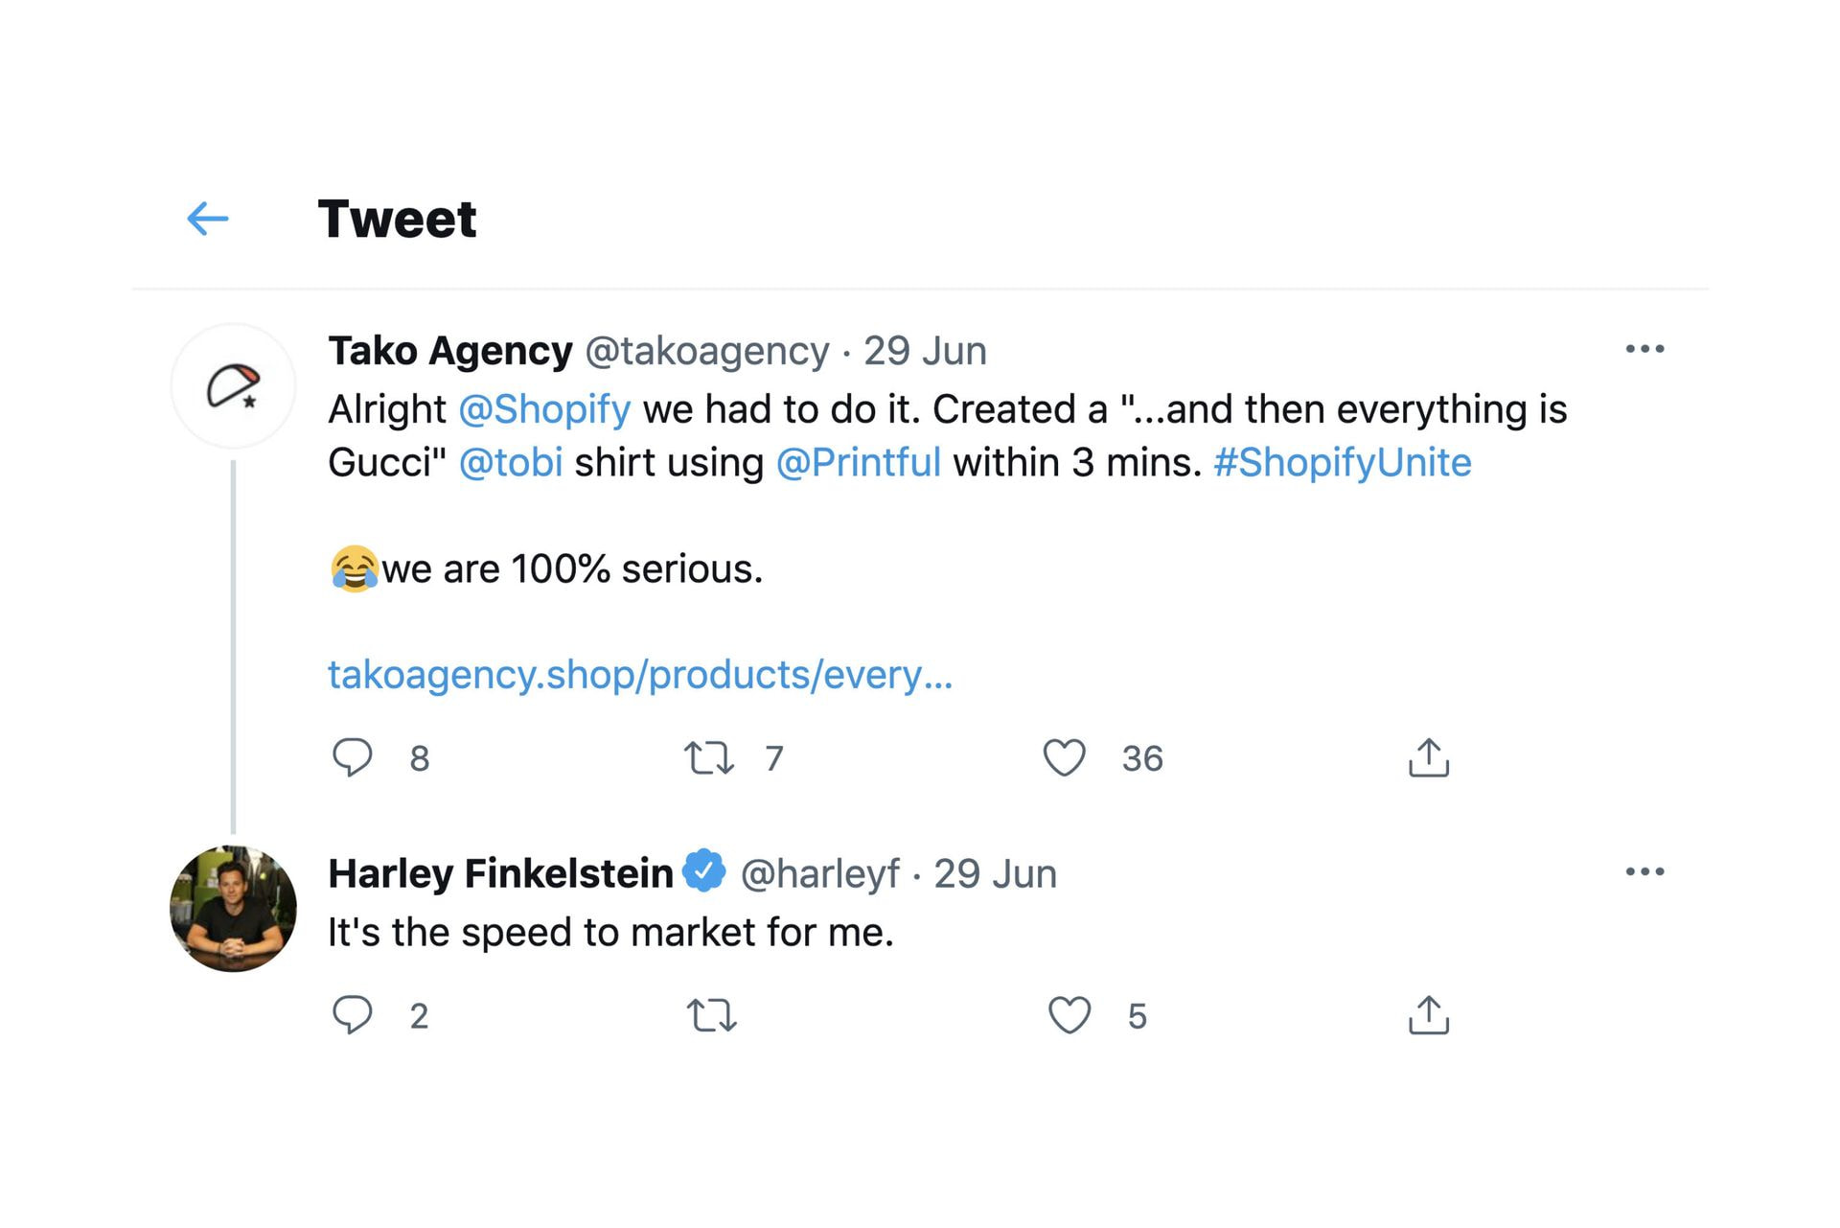Retweet the Tako Agency tweet
Image resolution: width=1840 pixels, height=1228 pixels.
(709, 757)
